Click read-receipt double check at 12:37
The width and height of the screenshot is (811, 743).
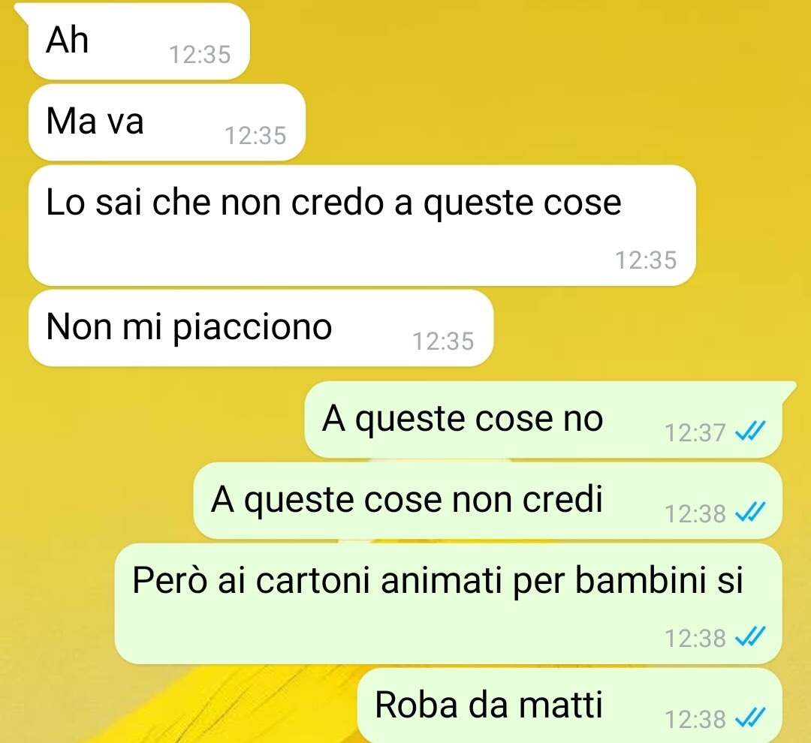point(750,431)
